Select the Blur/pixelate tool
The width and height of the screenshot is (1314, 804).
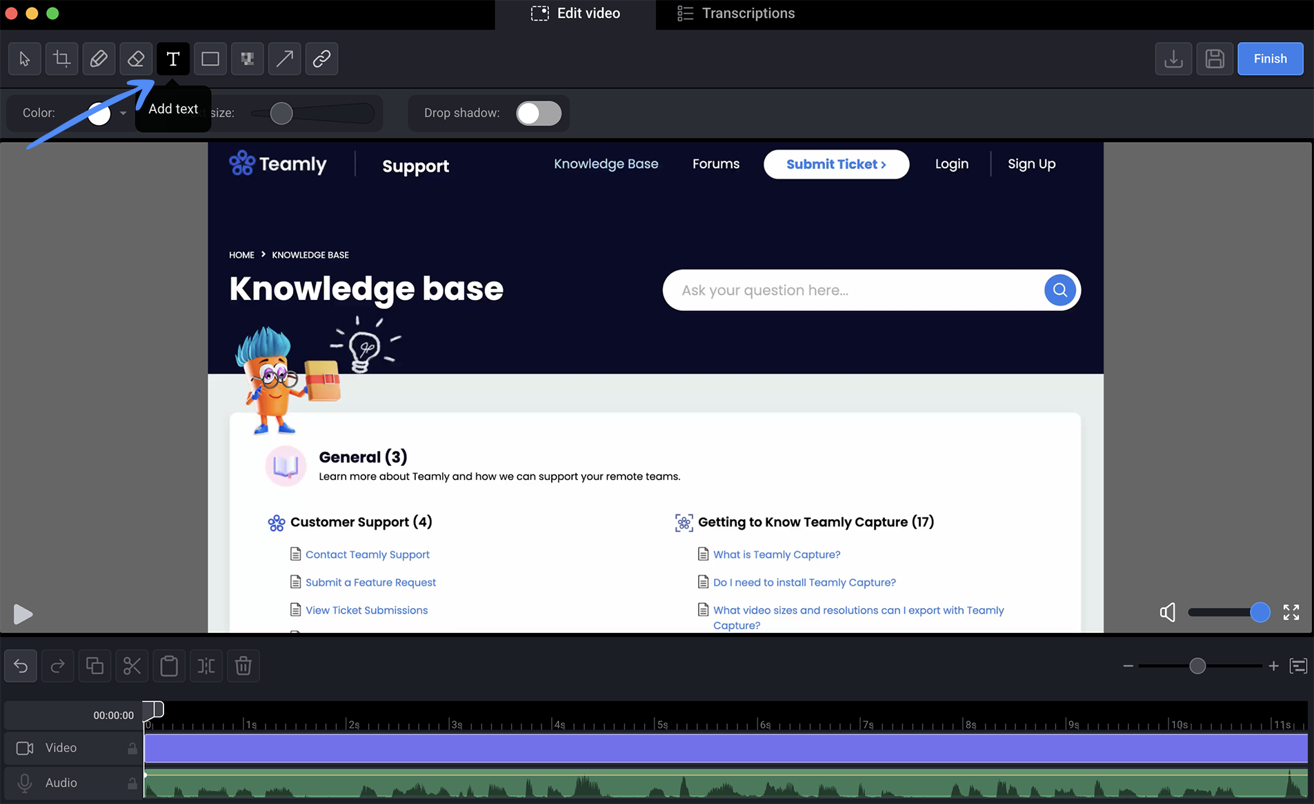[x=247, y=59]
